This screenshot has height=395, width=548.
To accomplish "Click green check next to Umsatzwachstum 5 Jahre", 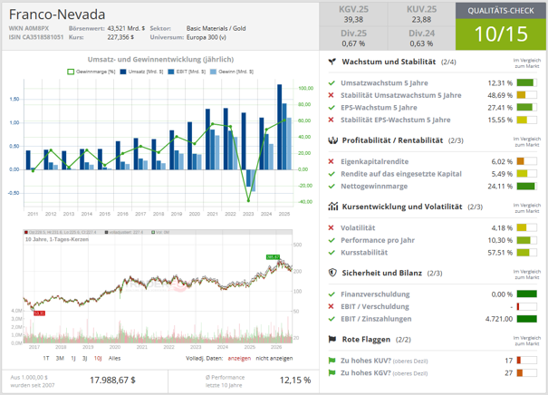I will click(x=332, y=83).
